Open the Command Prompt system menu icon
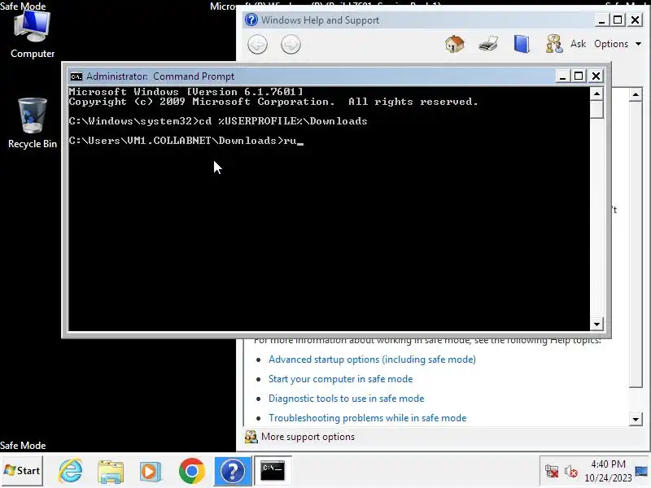 (x=76, y=76)
